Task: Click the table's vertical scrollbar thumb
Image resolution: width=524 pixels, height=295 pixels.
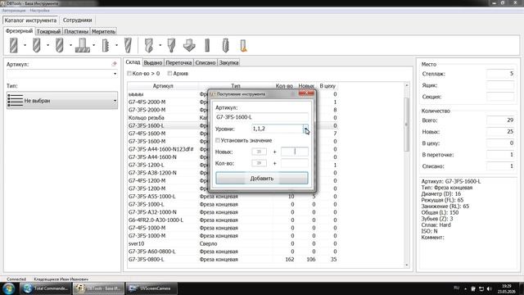Action: tap(407, 124)
